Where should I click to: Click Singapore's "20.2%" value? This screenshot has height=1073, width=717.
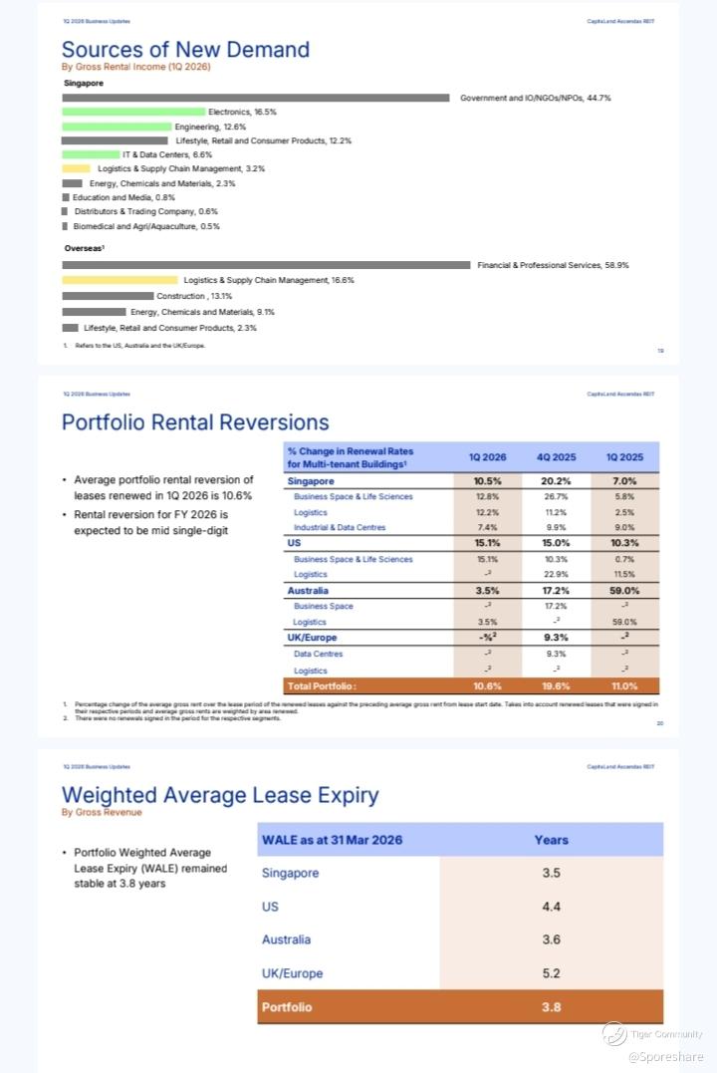coord(557,481)
